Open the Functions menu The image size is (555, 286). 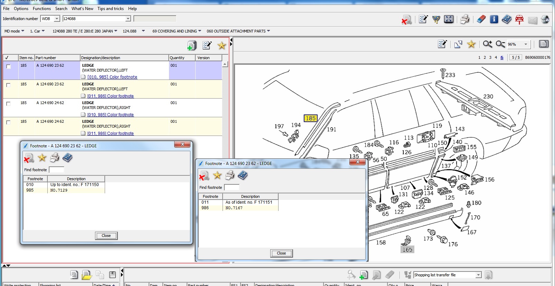[41, 9]
